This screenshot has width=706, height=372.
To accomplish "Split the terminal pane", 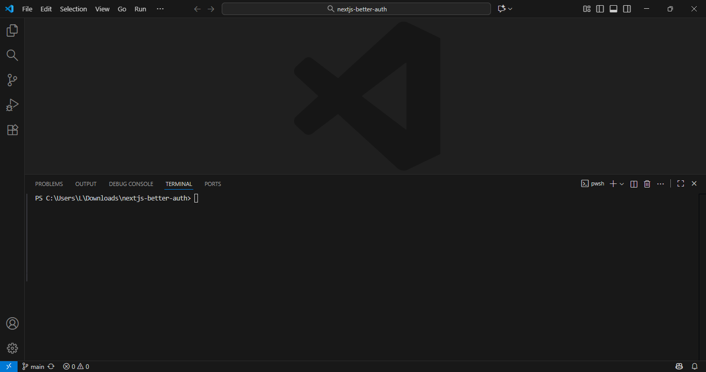I will (x=634, y=184).
